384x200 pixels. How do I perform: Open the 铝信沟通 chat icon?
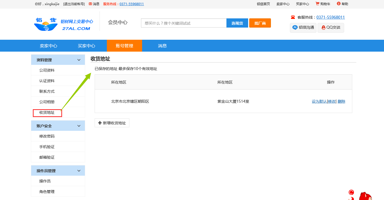click(x=295, y=28)
